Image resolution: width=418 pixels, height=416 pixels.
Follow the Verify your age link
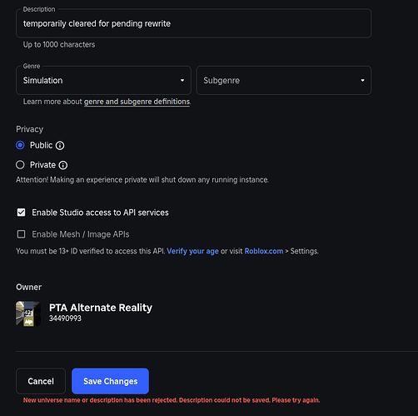click(x=192, y=251)
